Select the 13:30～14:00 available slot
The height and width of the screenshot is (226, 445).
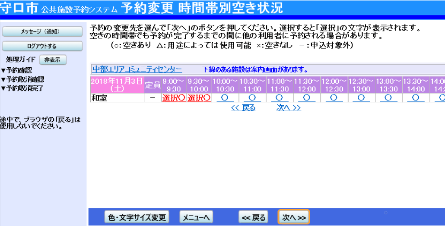[x=416, y=98]
